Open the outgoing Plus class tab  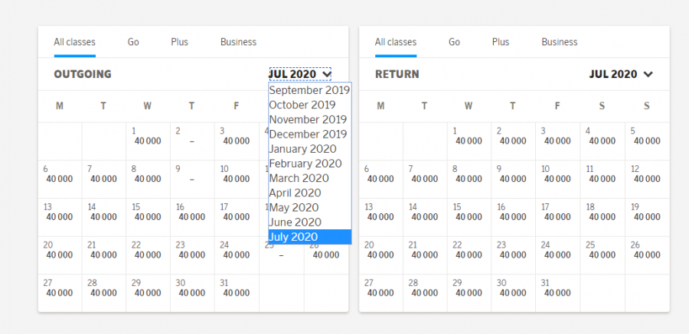[x=180, y=42]
